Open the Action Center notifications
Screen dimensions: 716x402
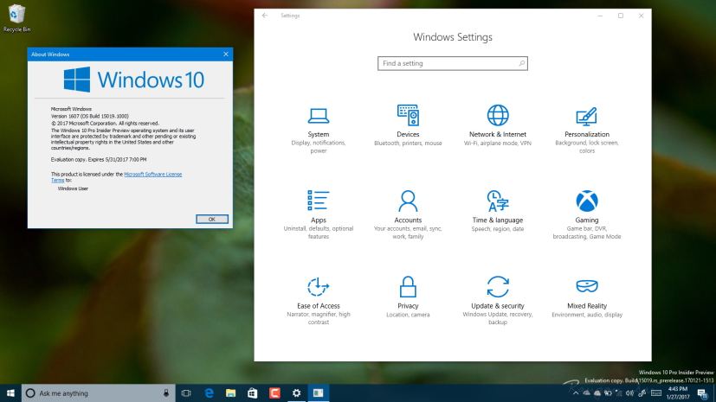coord(702,392)
